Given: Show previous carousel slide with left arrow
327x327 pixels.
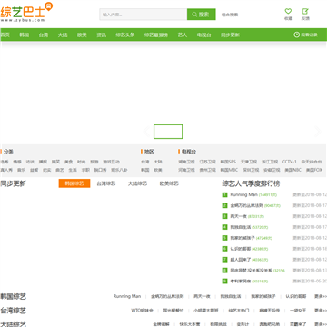Looking at the screenshot, I should 146,132.
